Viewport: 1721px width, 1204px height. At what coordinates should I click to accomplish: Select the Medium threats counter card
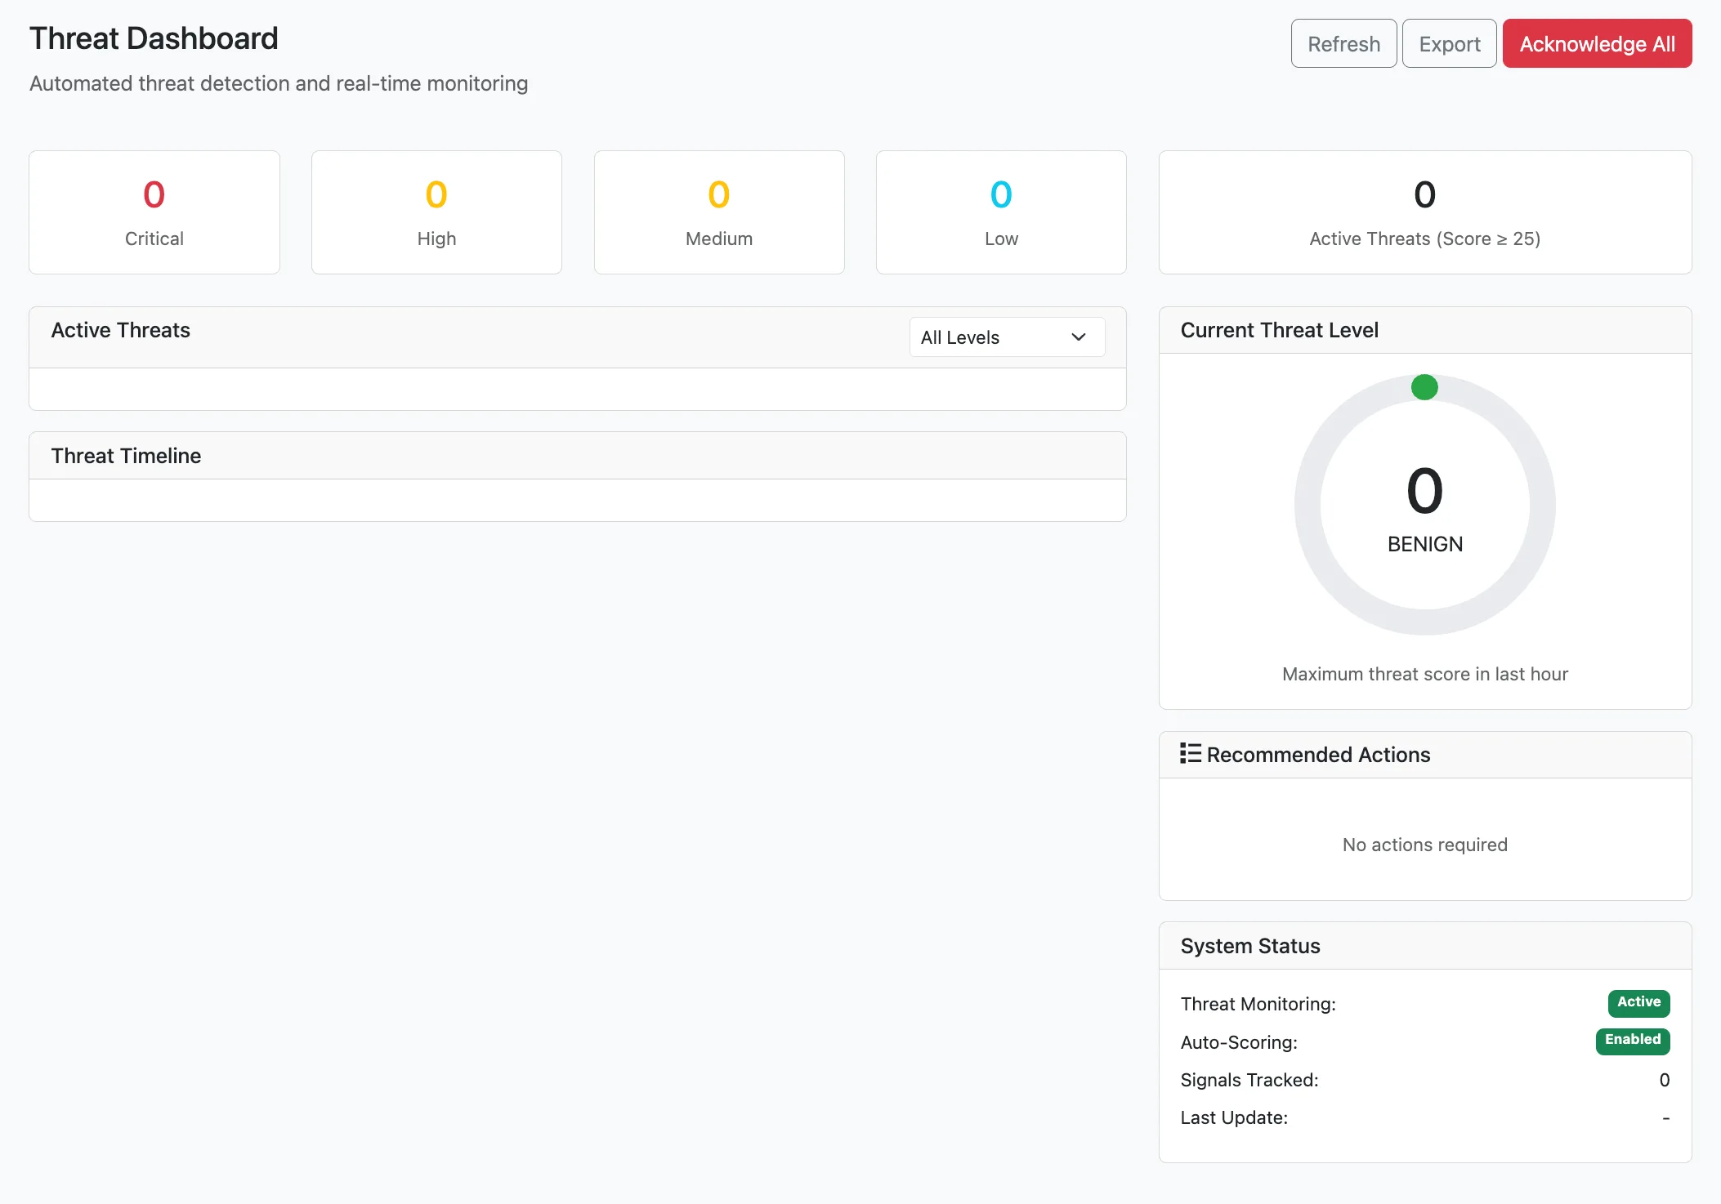coord(719,212)
